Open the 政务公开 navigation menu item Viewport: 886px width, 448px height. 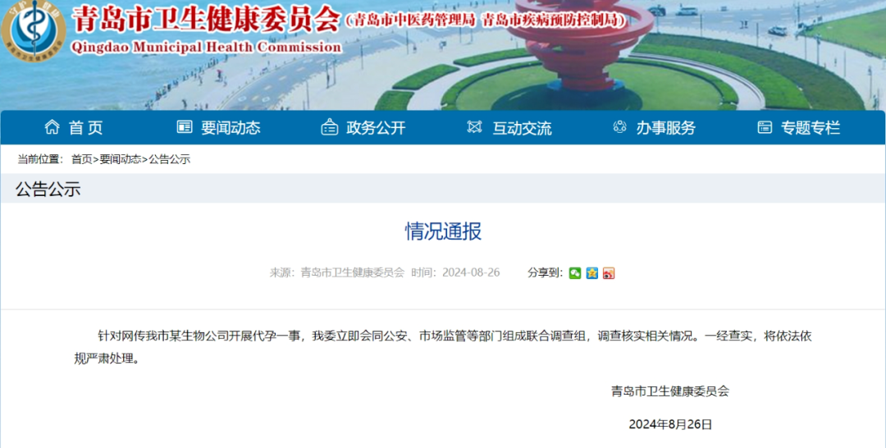point(376,128)
